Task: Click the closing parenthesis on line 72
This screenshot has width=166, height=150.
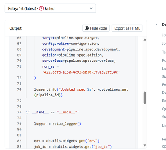Action: [35, 78]
